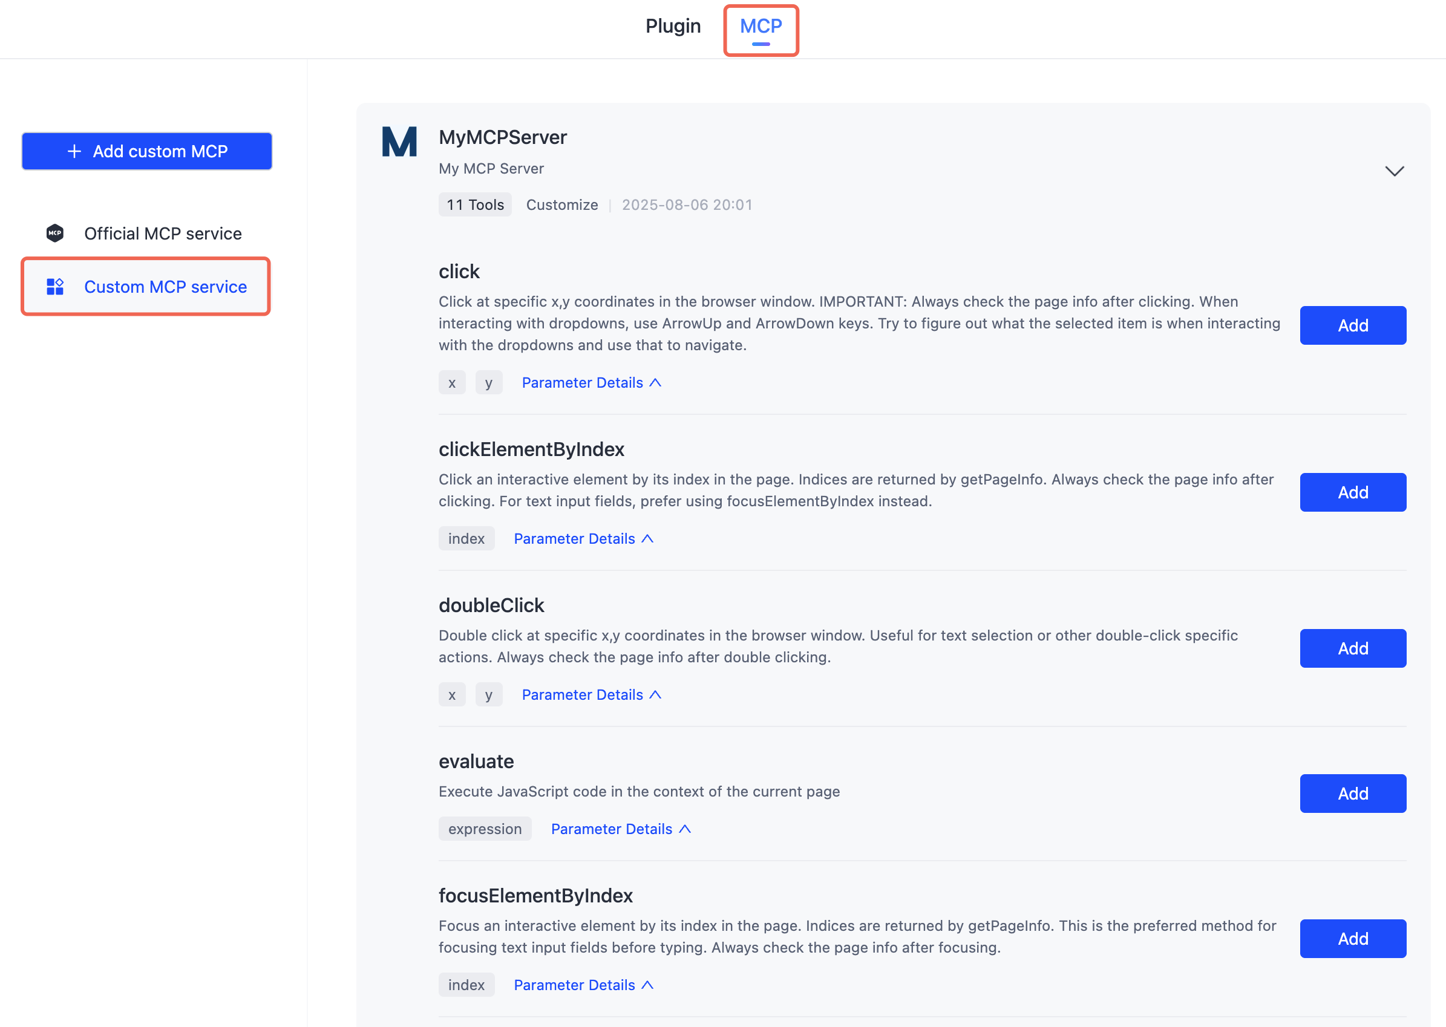1446x1027 pixels.
Task: Add the evaluate tool
Action: [1352, 794]
